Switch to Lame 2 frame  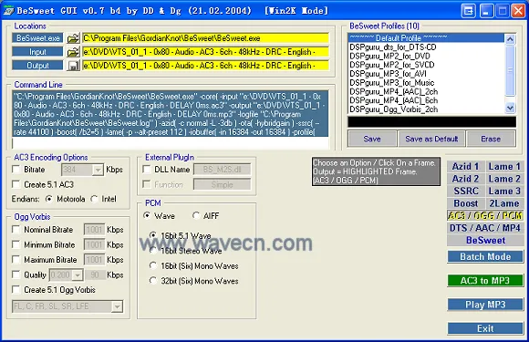point(504,179)
